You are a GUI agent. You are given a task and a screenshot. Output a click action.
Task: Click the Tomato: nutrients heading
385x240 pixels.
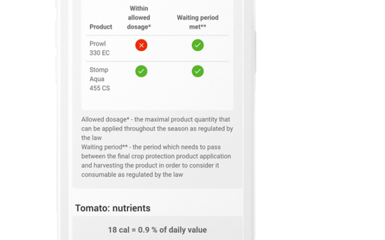point(112,208)
